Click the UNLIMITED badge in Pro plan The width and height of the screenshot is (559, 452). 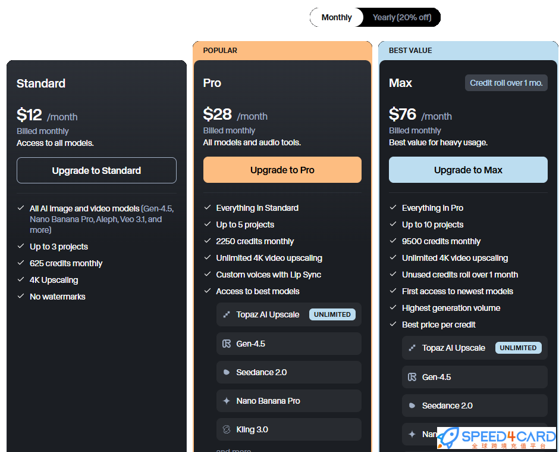click(x=332, y=314)
